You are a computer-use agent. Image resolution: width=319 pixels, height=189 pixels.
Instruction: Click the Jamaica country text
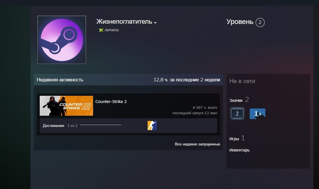pyautogui.click(x=111, y=30)
